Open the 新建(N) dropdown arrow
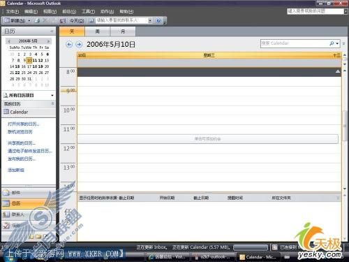 point(29,21)
